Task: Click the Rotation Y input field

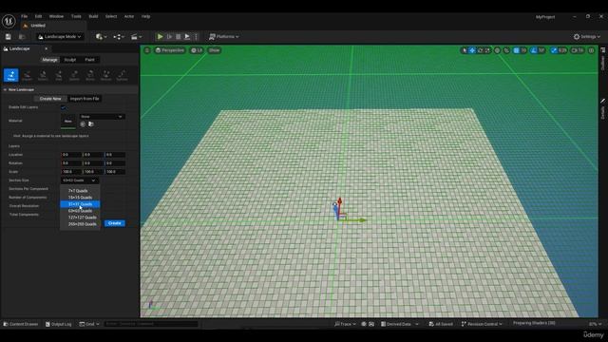Action: click(x=93, y=163)
